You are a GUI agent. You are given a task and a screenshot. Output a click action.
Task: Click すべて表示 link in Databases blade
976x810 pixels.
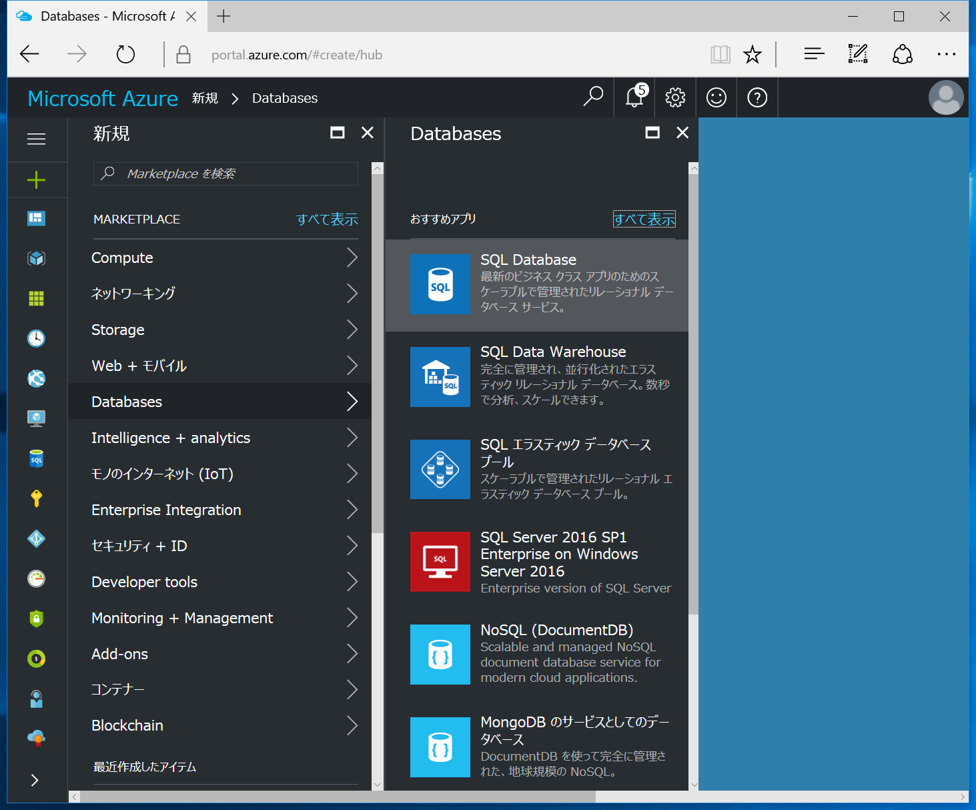[644, 219]
